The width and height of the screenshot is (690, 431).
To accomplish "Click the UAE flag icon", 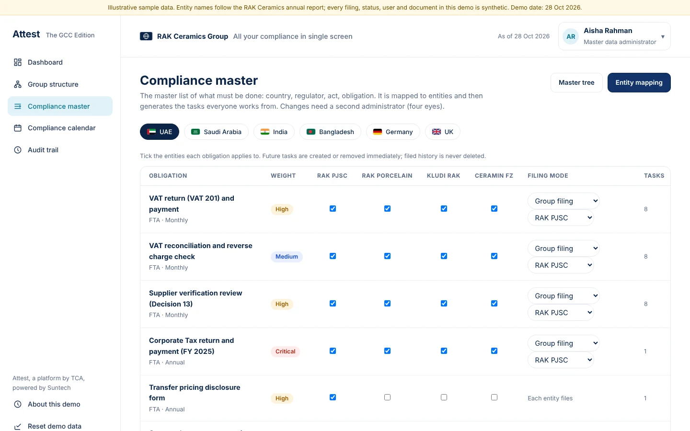I will (151, 132).
